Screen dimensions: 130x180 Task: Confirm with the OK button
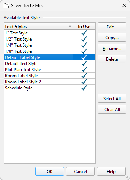[50, 171]
